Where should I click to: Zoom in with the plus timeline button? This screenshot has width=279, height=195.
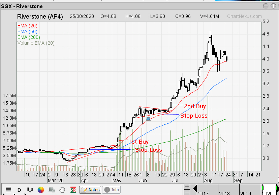187,187
